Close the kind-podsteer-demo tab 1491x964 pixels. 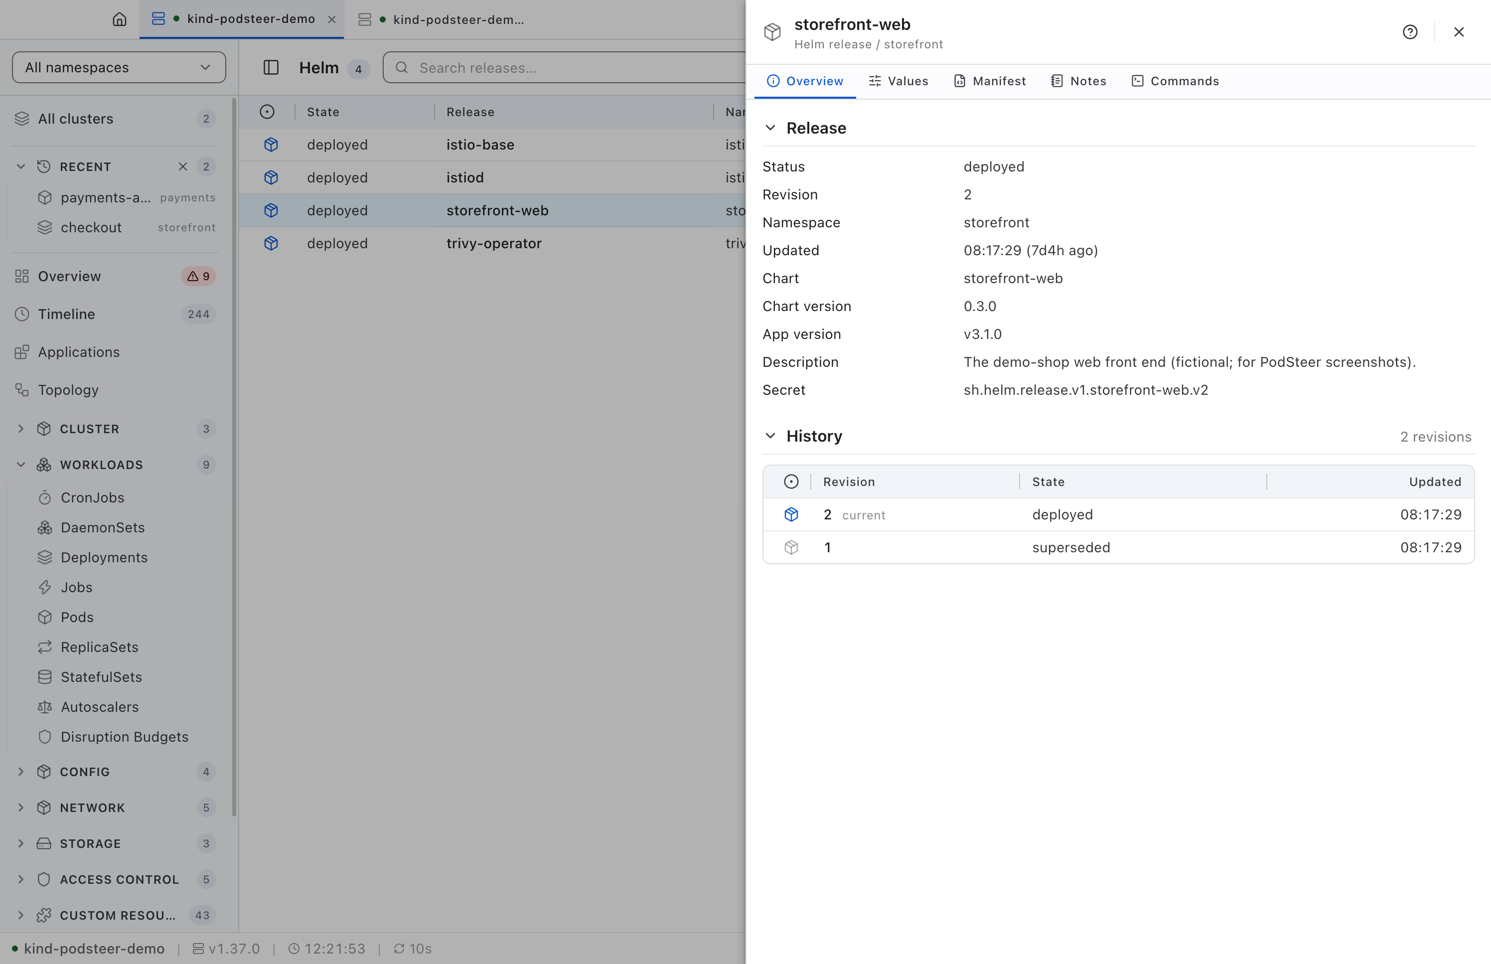[x=332, y=19]
